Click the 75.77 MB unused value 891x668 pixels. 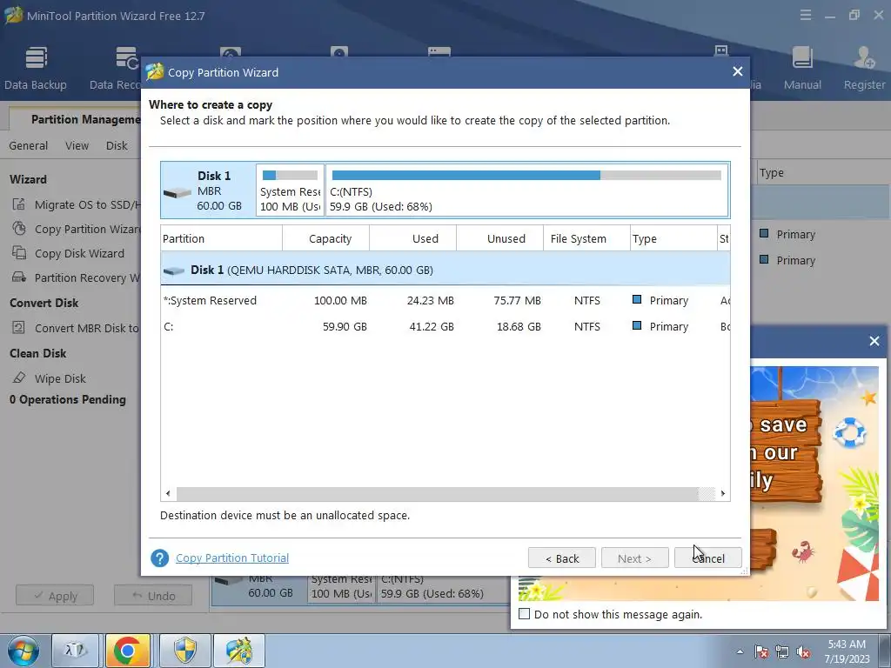click(517, 300)
